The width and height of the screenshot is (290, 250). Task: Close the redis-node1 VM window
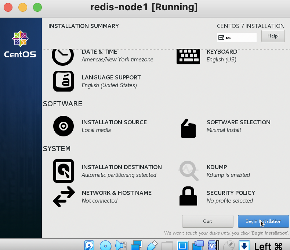point(8,7)
